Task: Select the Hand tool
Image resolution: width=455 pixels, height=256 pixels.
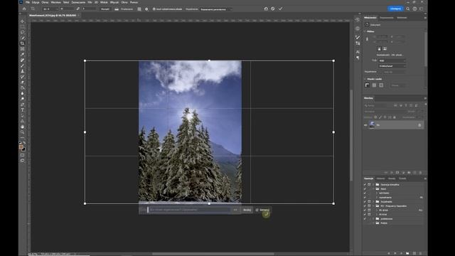Action: point(22,127)
